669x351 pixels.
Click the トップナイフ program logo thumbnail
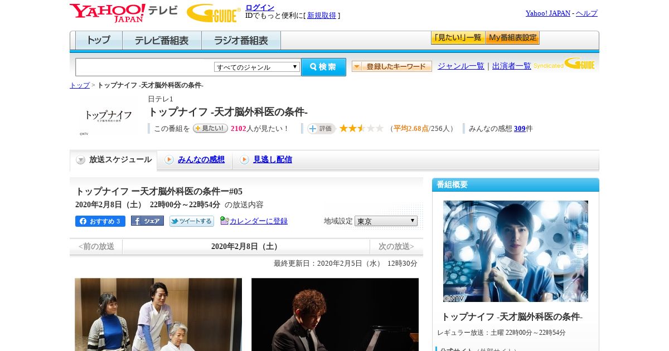108,116
